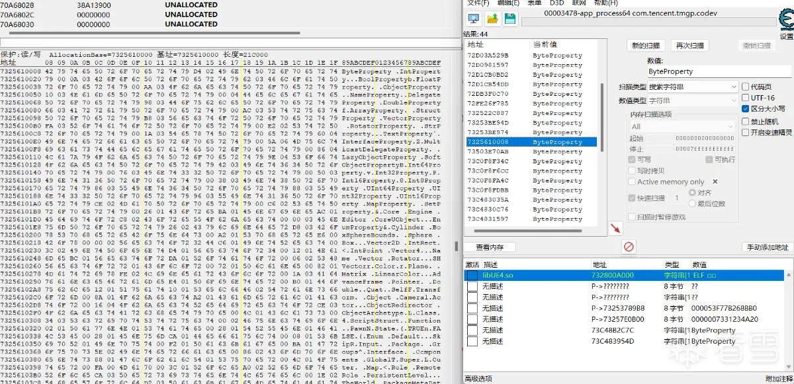Click the 数值 ByteProperty input field
794x384 pixels.
click(719, 71)
